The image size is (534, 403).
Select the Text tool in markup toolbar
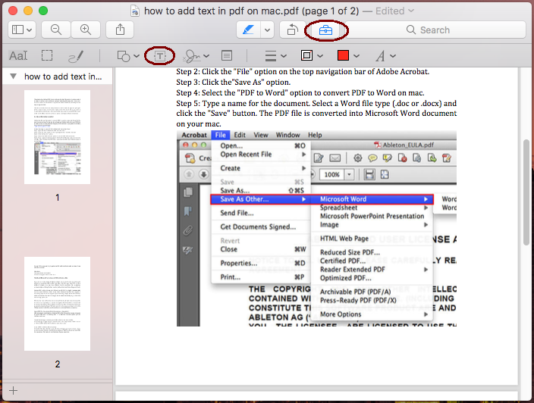pyautogui.click(x=160, y=56)
